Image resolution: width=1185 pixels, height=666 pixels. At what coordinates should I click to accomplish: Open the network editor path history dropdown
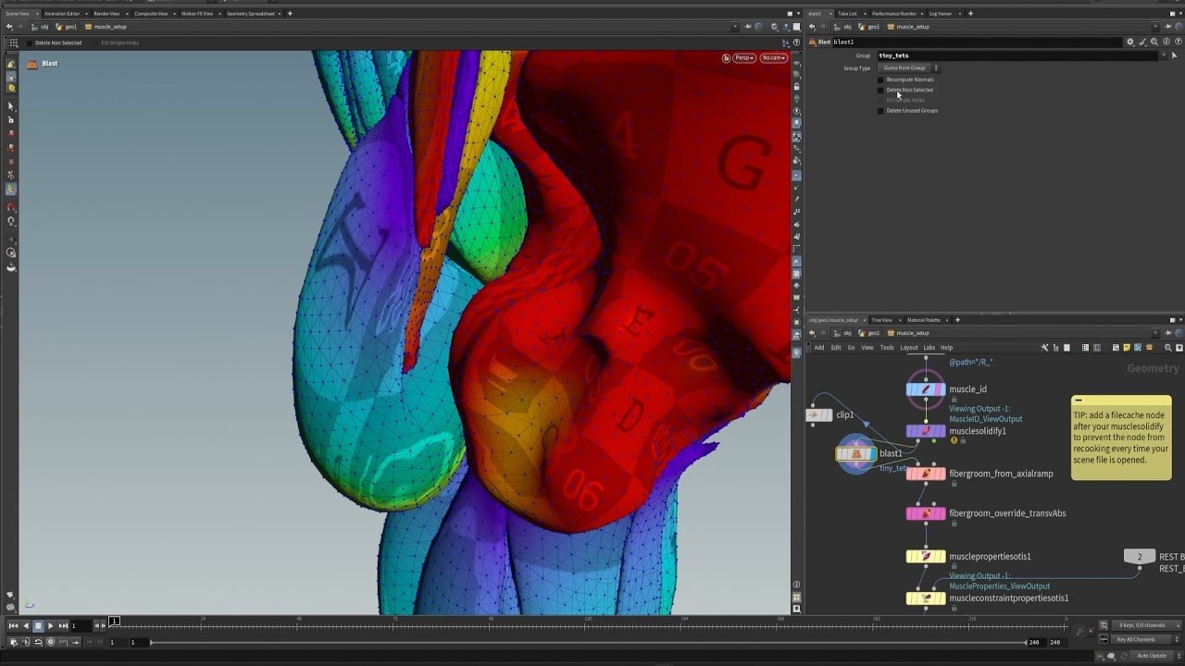point(1154,333)
